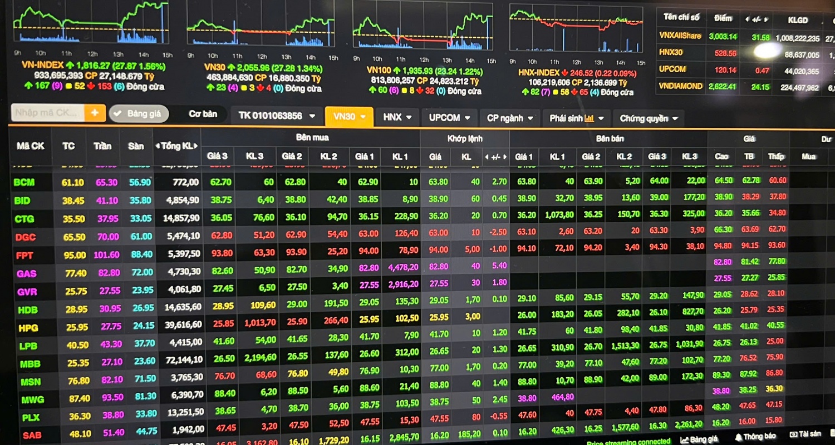Select the HNX tab
This screenshot has height=445, width=835.
tap(397, 117)
